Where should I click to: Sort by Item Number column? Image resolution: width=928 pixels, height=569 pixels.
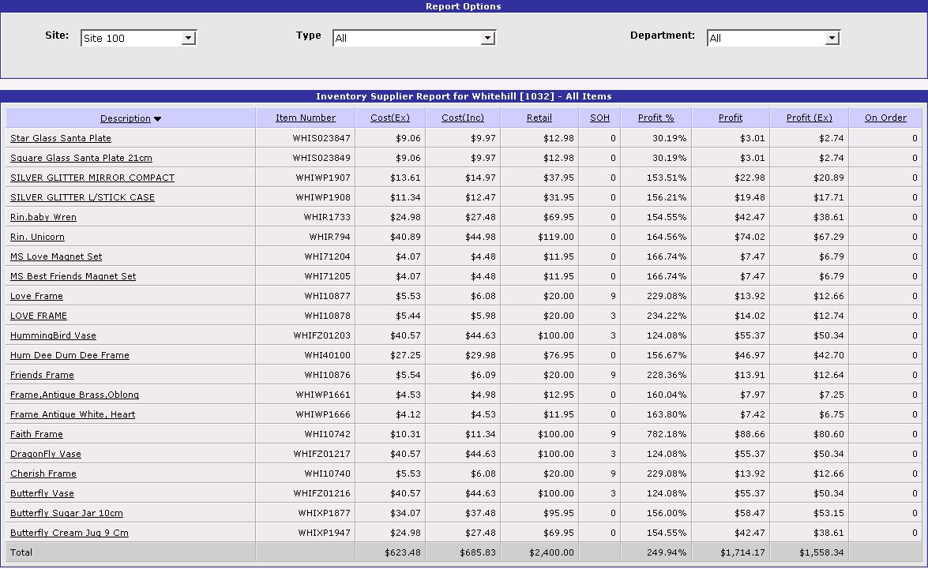pos(305,118)
